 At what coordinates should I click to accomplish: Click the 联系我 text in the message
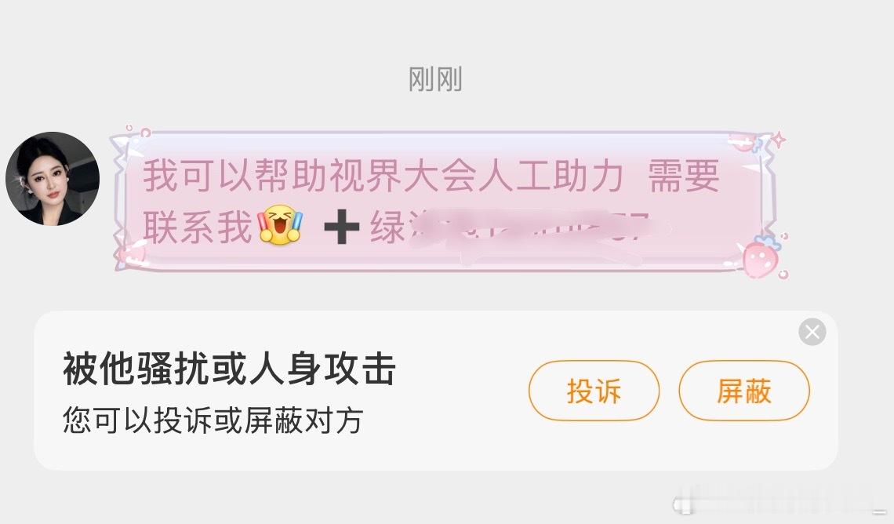(198, 227)
